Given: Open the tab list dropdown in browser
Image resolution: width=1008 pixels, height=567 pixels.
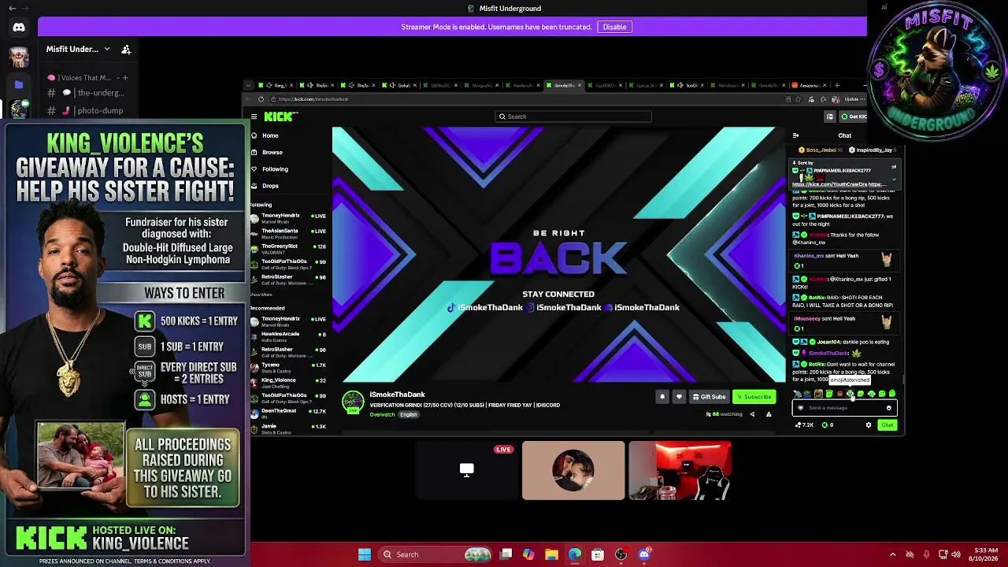Looking at the screenshot, I should [x=249, y=85].
